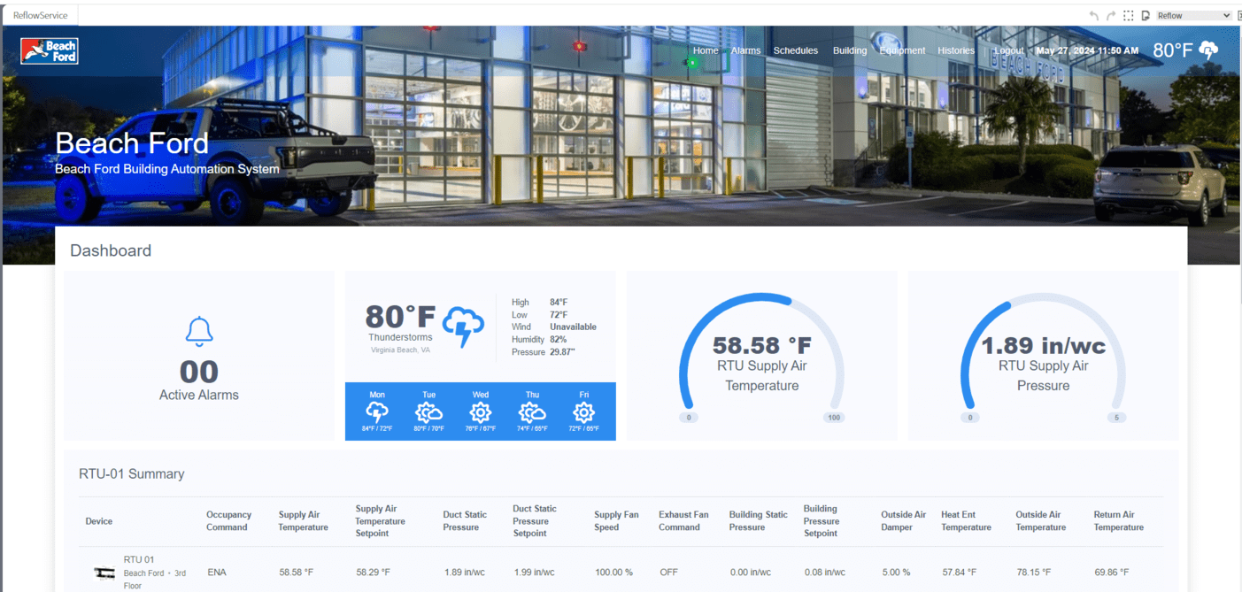Click the Humidity 82% reading
This screenshot has height=592, width=1242.
(x=539, y=340)
